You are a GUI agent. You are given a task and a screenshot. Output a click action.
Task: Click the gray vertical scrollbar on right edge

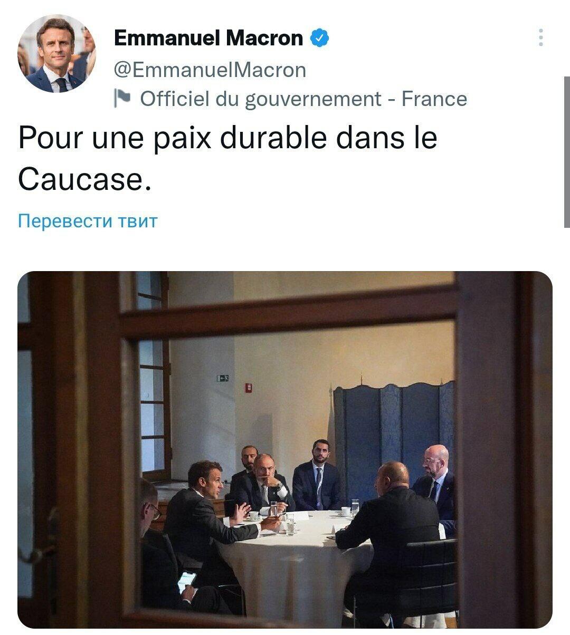coord(567,152)
